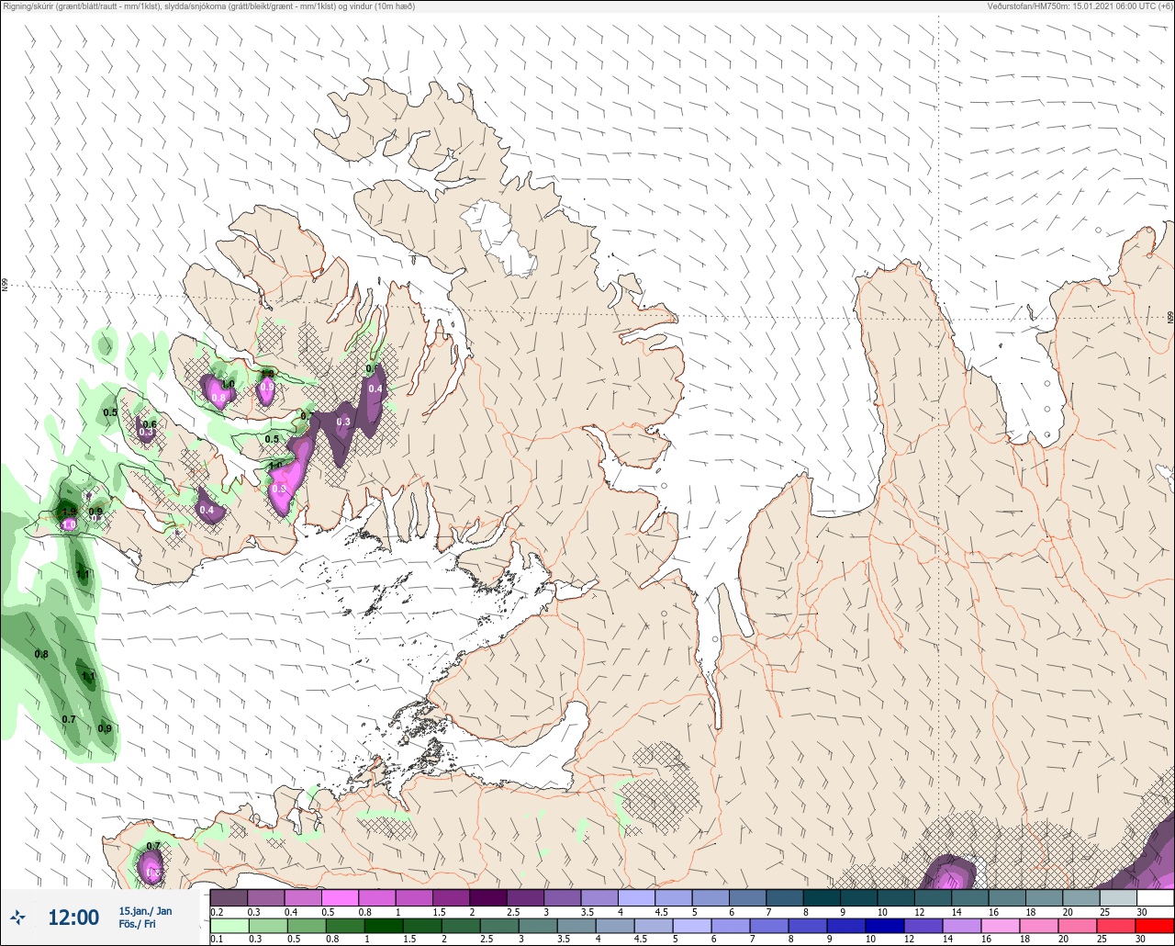Select the red swatch at the end of bottom legend row
Screen dimensions: 1175x946
coord(1155,926)
